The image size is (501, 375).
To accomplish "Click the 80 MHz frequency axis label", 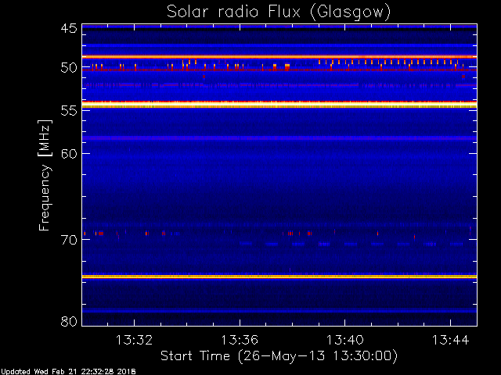I will point(69,321).
